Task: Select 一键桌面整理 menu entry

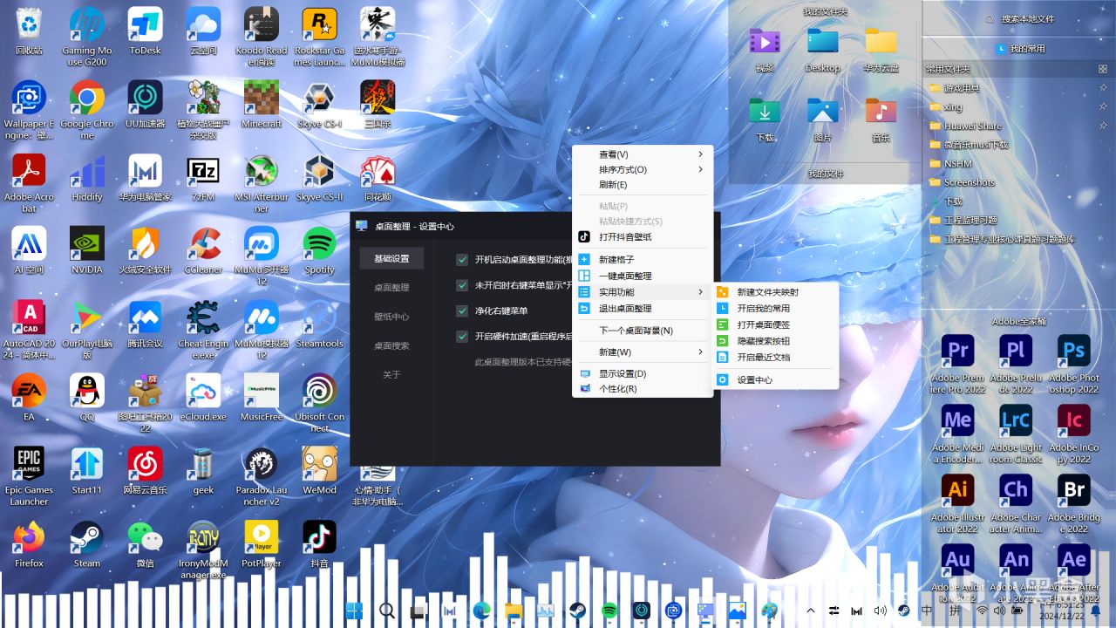Action: pos(643,276)
